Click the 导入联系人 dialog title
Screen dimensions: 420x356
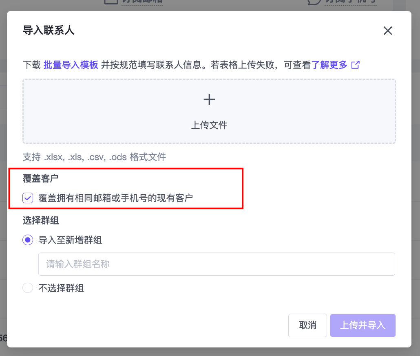point(49,31)
